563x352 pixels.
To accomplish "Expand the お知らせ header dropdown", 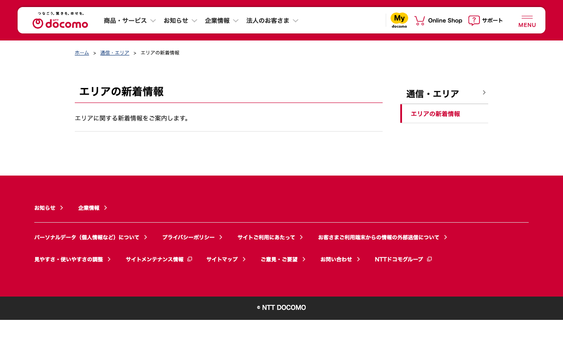I will (180, 20).
